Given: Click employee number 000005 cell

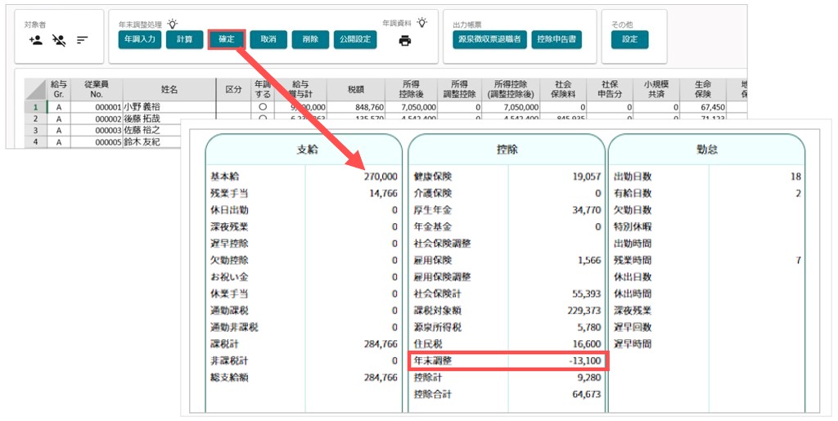Looking at the screenshot, I should pyautogui.click(x=97, y=142).
